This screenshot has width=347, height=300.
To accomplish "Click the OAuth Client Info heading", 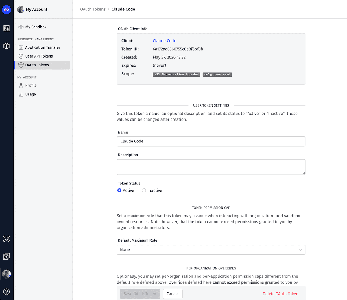I will pyautogui.click(x=133, y=29).
